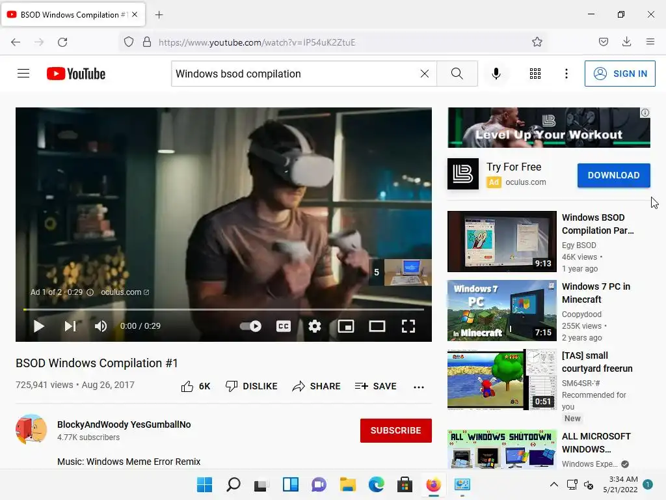Image resolution: width=666 pixels, height=500 pixels.
Task: Open Firefox application menu
Action: 650,42
